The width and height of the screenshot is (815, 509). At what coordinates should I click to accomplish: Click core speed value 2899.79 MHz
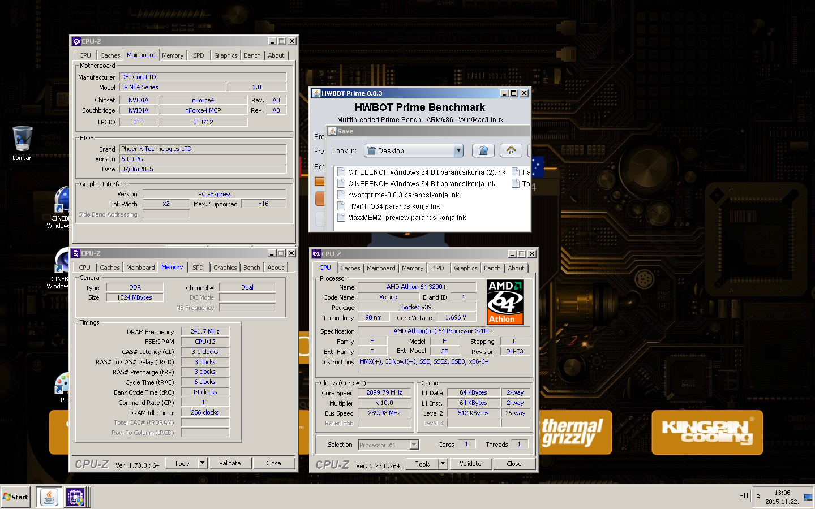(x=384, y=392)
